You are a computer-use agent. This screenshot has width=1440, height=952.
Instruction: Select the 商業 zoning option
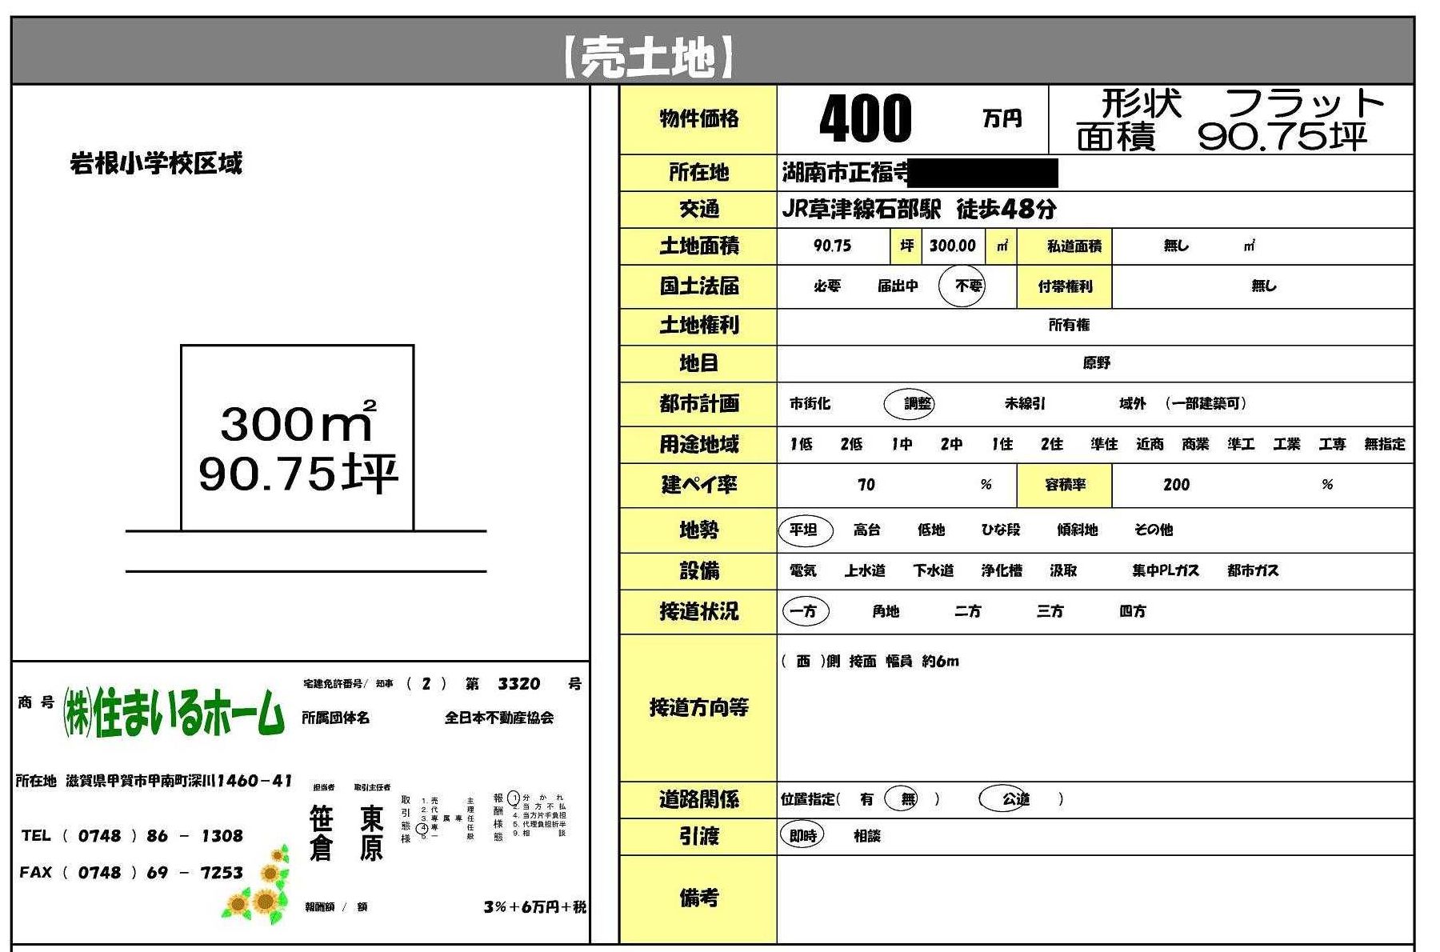click(1195, 444)
